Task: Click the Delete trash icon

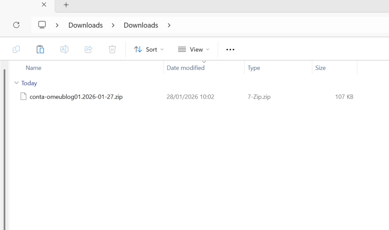Action: (112, 49)
